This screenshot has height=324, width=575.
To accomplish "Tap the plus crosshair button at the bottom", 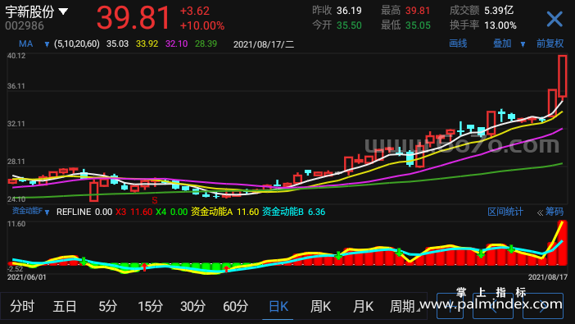I will point(450,306).
